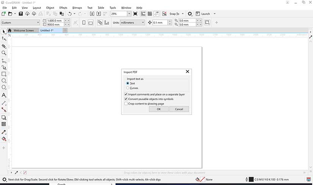313x185 pixels.
Task: Select the Shape tool
Action: 3,38
